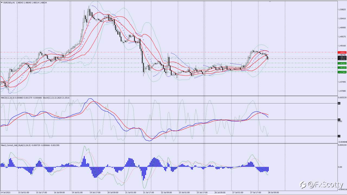
Task: Select the Macd_Correct_Hull_Style(12,26,9) indicator label
Action: 15,145
